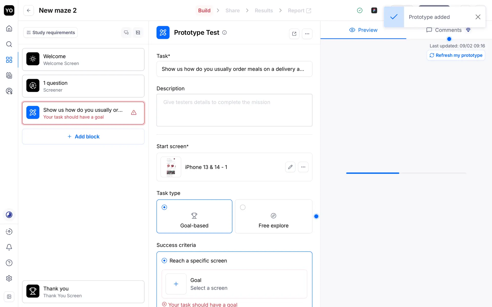Switch to the Comments tab

point(448,30)
